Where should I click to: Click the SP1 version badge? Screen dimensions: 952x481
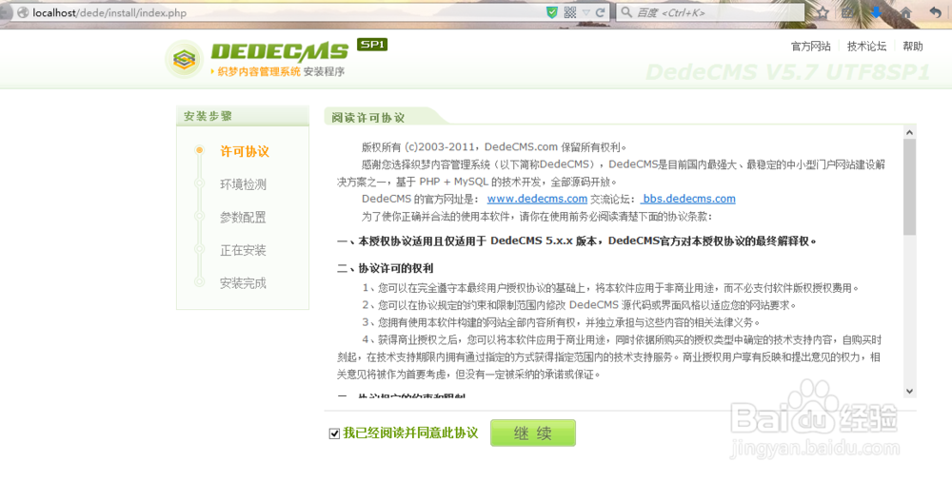point(372,45)
